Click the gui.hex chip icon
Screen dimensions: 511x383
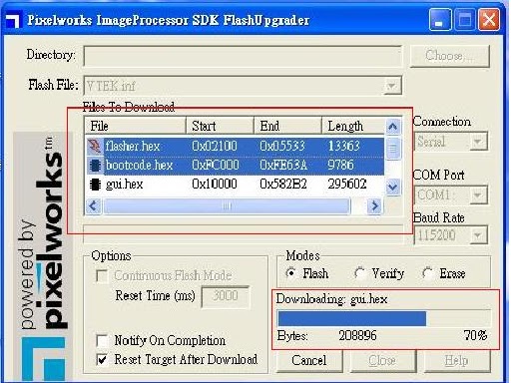coord(95,185)
